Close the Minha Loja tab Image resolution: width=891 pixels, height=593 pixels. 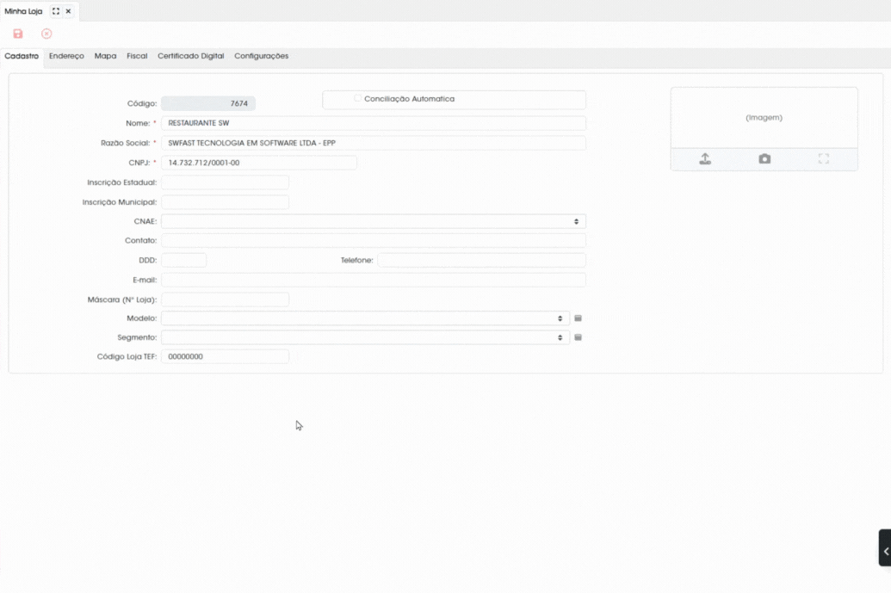click(x=68, y=11)
